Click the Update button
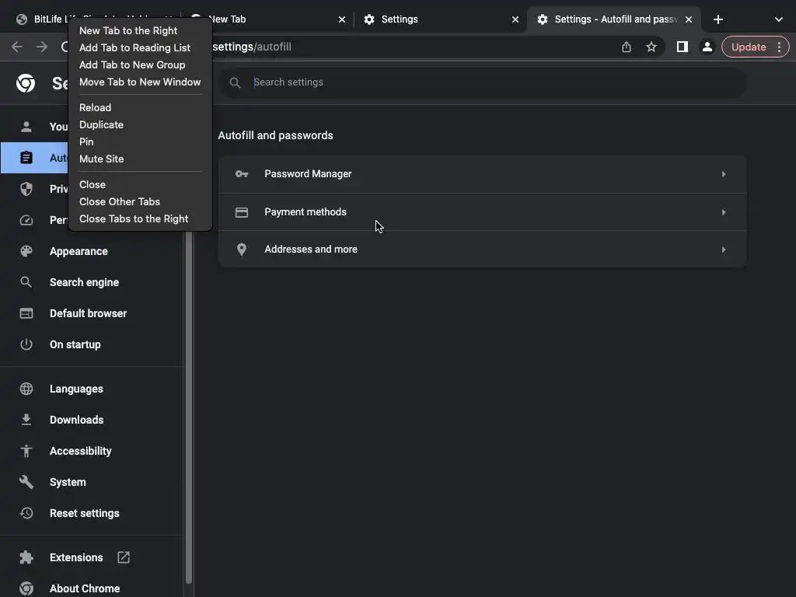Screen dimensions: 796x597 click(748, 47)
